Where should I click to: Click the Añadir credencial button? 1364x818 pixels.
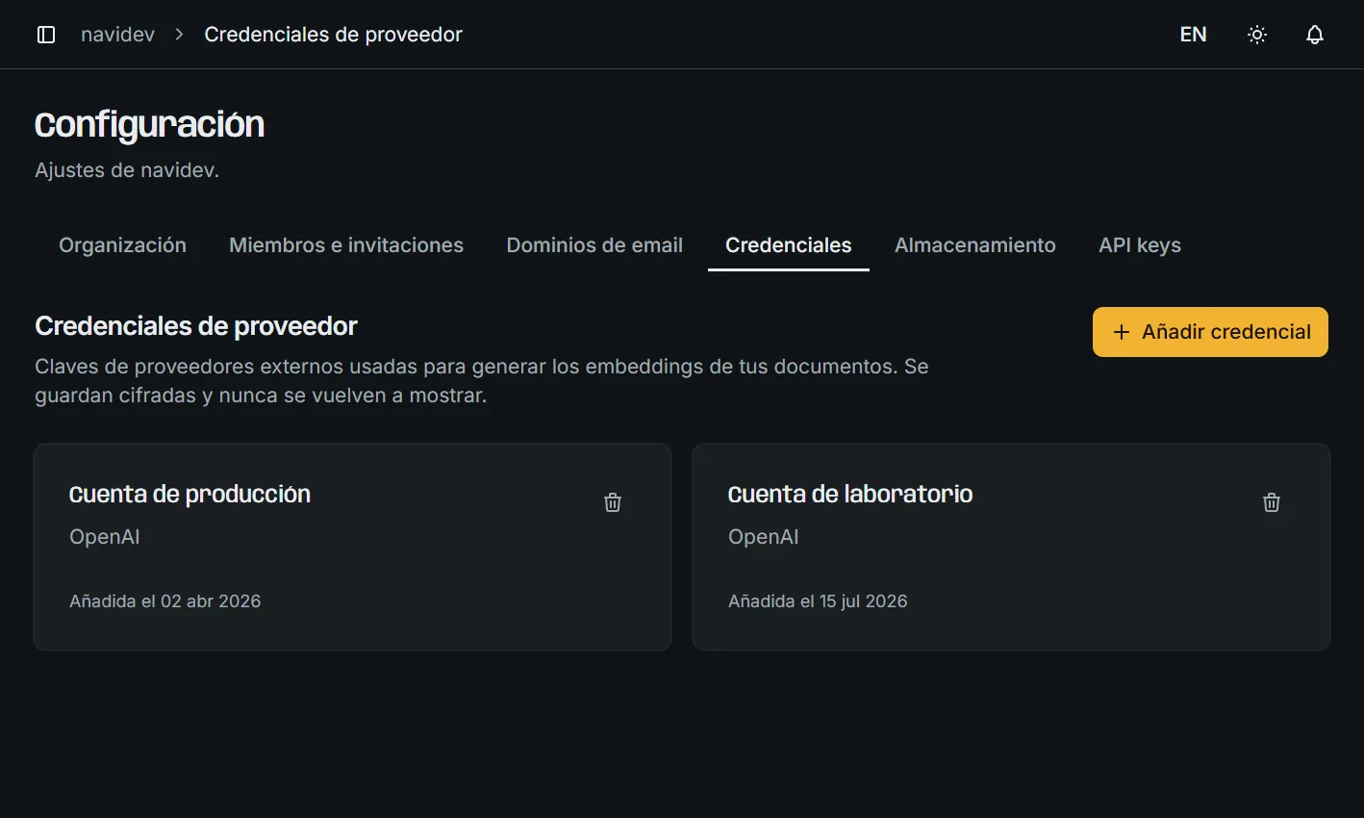coord(1210,332)
